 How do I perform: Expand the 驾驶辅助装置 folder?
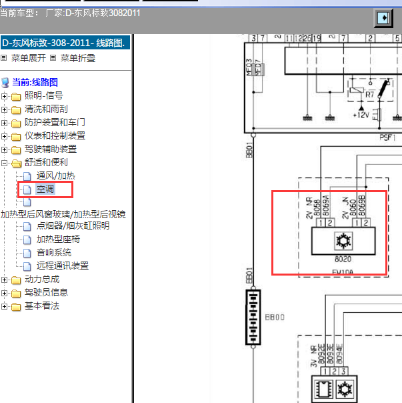[x=4, y=150]
